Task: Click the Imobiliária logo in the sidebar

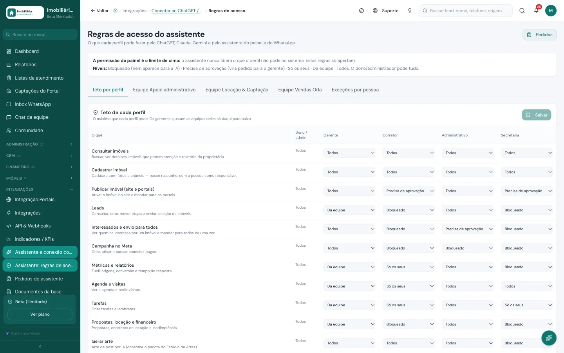Action: point(25,13)
